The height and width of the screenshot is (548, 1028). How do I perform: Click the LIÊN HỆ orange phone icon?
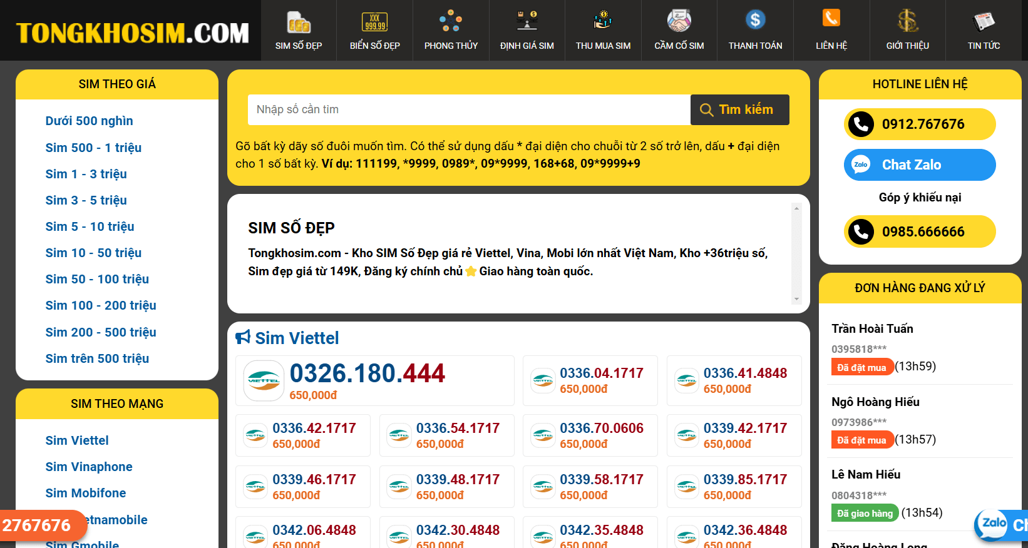(831, 18)
